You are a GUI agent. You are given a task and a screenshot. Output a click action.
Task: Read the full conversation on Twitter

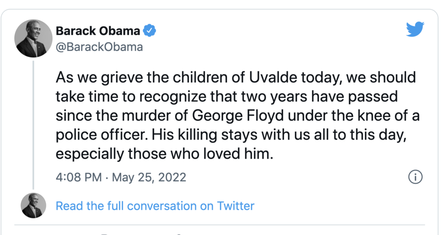(155, 206)
